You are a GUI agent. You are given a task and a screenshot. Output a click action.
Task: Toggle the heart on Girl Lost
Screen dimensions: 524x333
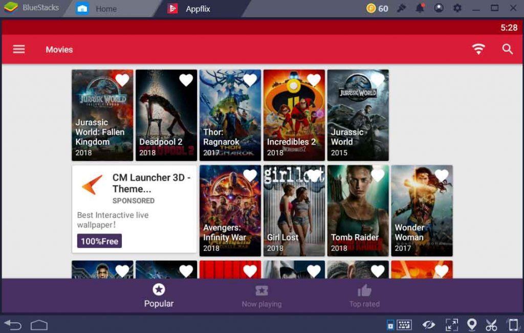click(x=314, y=175)
